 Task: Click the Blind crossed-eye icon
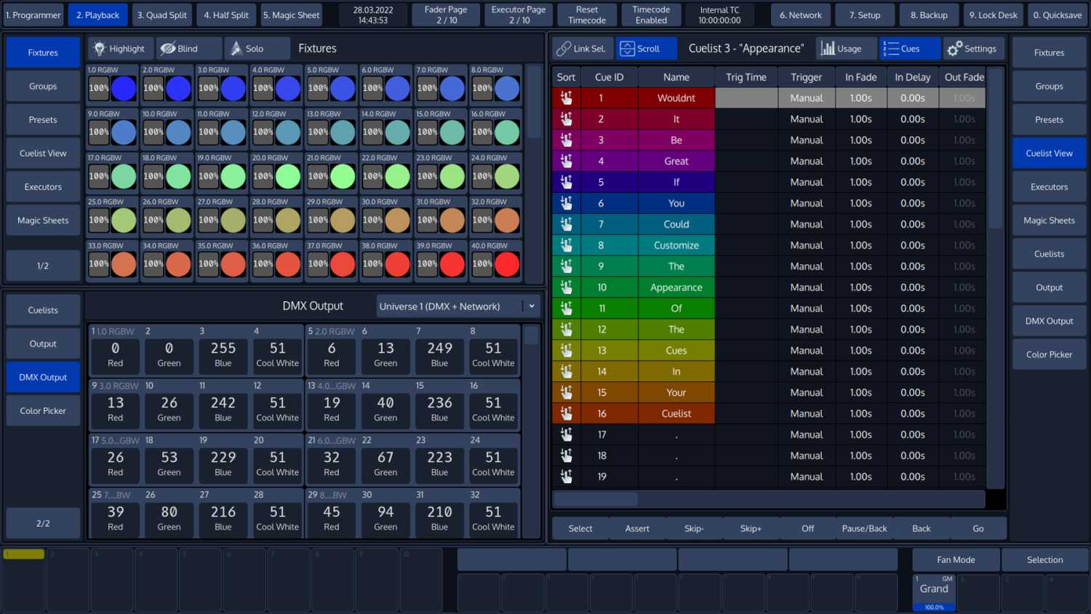point(168,49)
